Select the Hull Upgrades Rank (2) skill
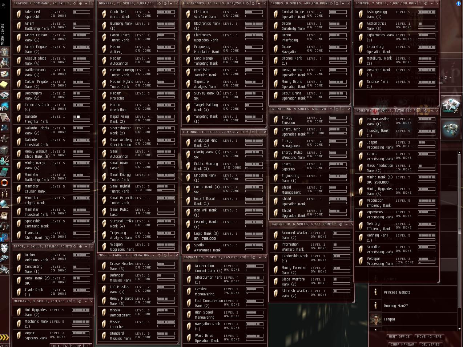 click(x=53, y=312)
